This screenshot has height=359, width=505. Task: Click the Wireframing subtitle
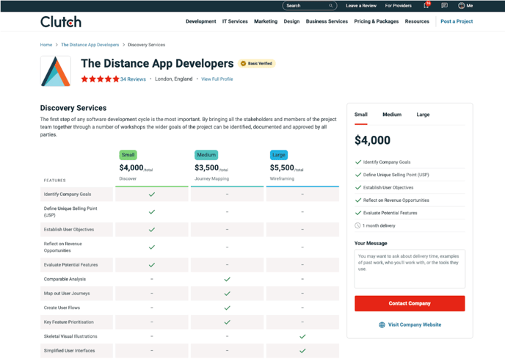coord(282,179)
